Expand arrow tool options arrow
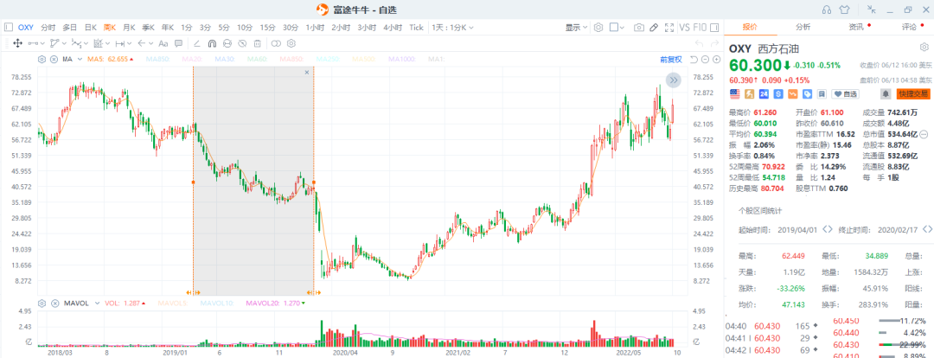The image size is (934, 358). (150, 43)
